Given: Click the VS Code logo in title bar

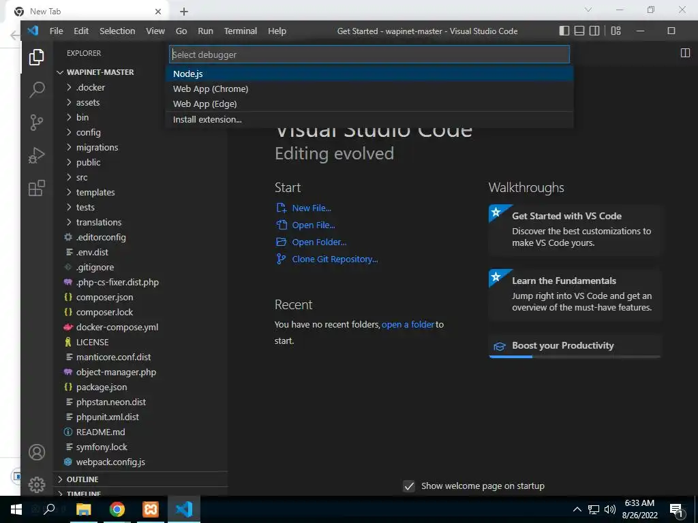Looking at the screenshot, I should 33,31.
